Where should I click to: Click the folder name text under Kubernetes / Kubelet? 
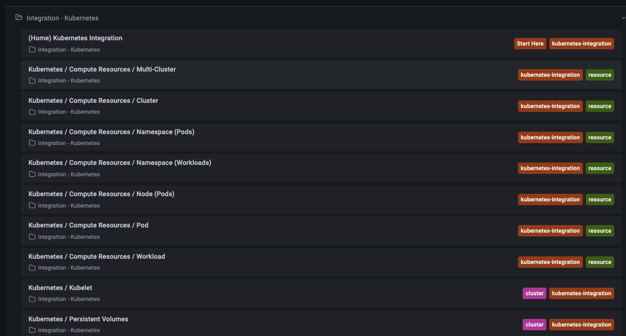tap(69, 299)
